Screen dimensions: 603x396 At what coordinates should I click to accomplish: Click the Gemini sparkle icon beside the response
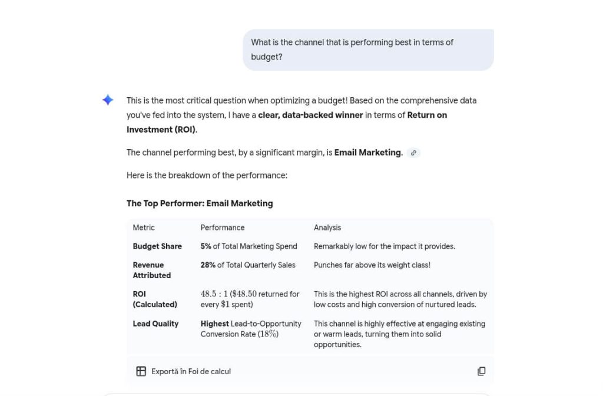coord(108,100)
